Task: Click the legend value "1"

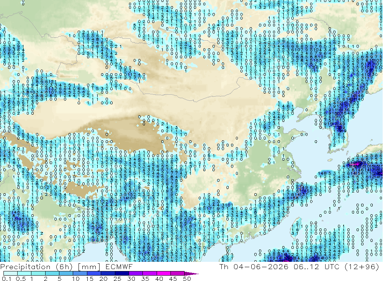Action: (x=31, y=279)
